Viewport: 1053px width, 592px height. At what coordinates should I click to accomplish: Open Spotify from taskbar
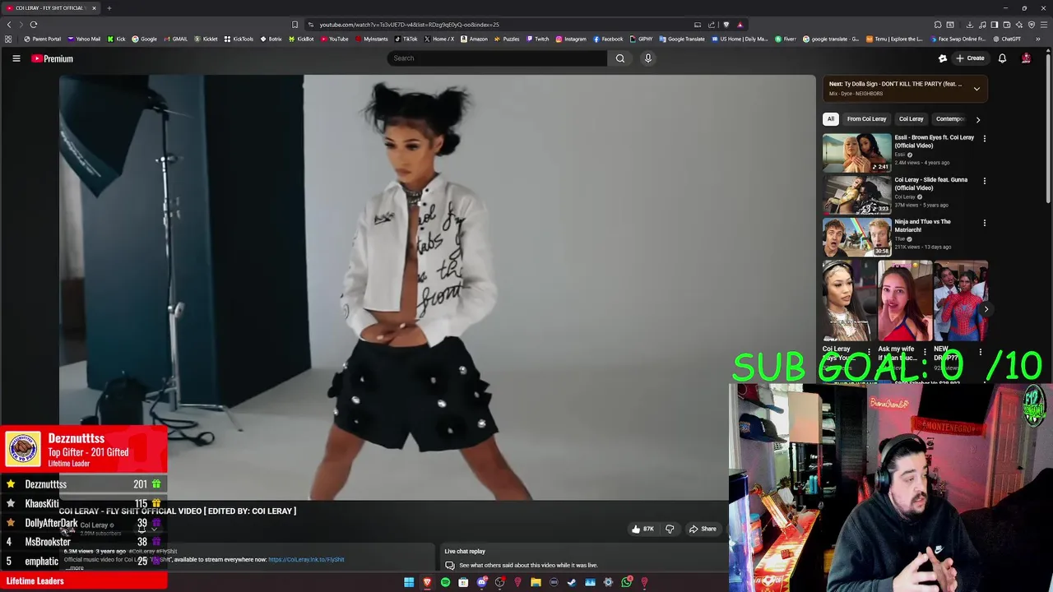tap(445, 582)
